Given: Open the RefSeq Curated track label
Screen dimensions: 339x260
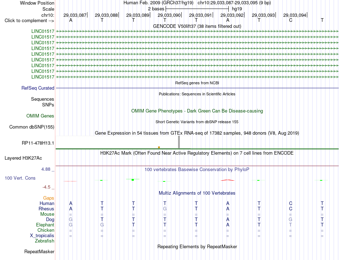Looking at the screenshot, I should point(38,88).
